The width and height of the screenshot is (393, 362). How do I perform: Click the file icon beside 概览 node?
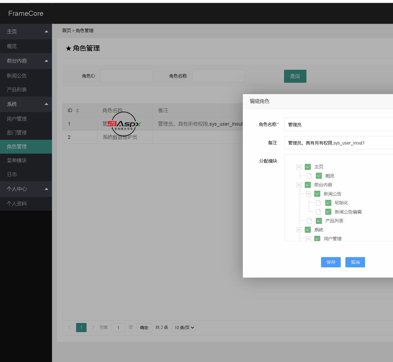[309, 176]
